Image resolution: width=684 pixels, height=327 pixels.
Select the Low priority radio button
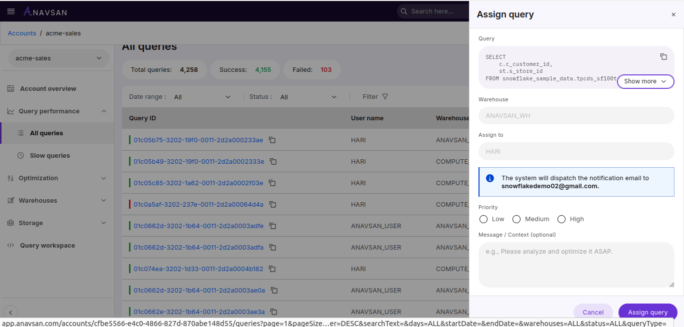point(483,219)
